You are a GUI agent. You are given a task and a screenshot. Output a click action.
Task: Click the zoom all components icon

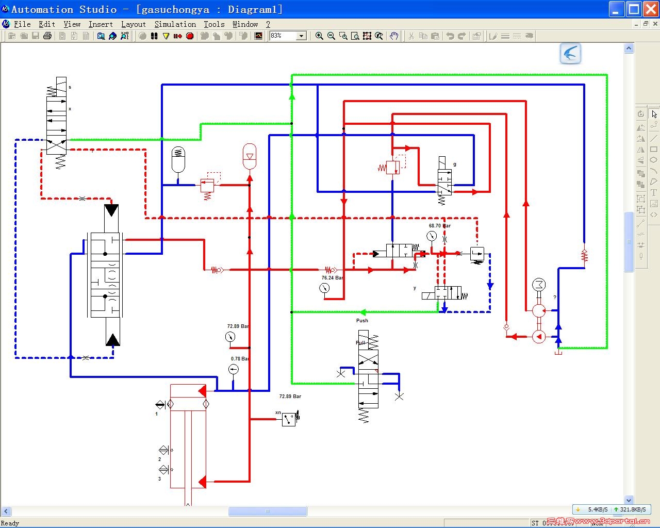tap(367, 36)
